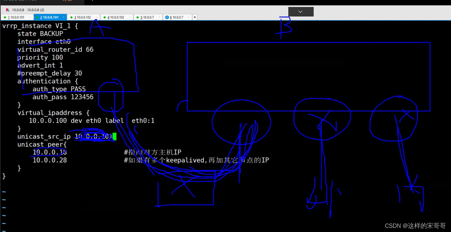Select the active tab 2 10.0.0.101

point(50,17)
